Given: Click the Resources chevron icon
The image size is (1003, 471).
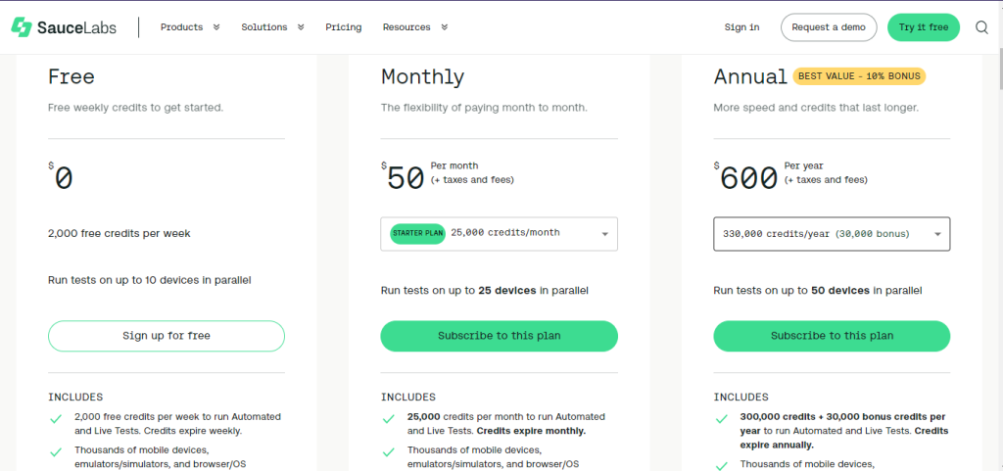Looking at the screenshot, I should 444,27.
